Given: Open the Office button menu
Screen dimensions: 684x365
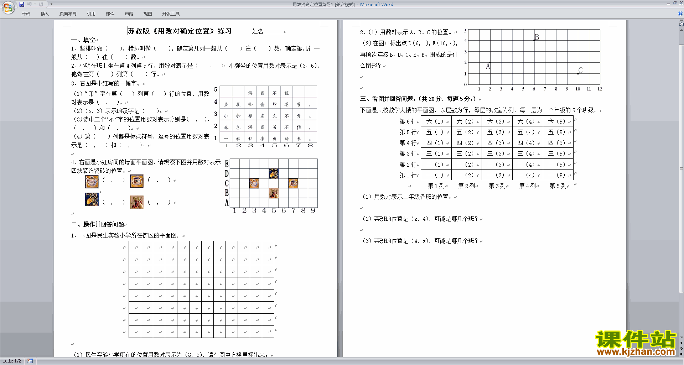Looking at the screenshot, I should click(x=8, y=7).
